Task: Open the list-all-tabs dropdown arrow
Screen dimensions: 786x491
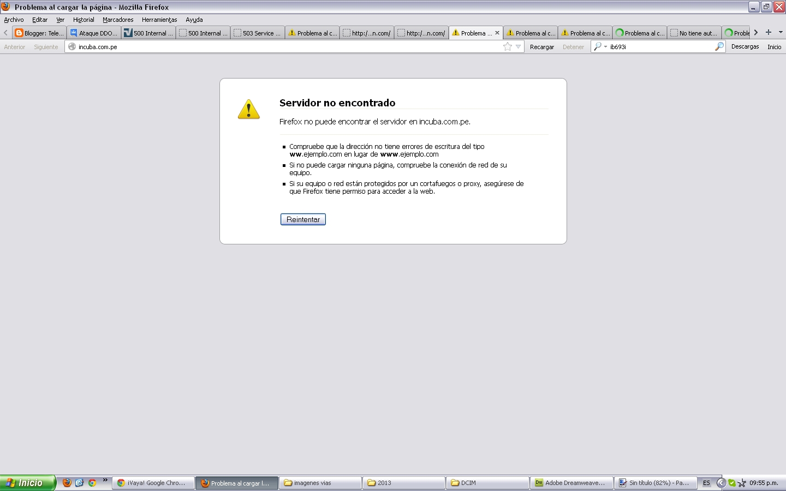Action: [781, 32]
